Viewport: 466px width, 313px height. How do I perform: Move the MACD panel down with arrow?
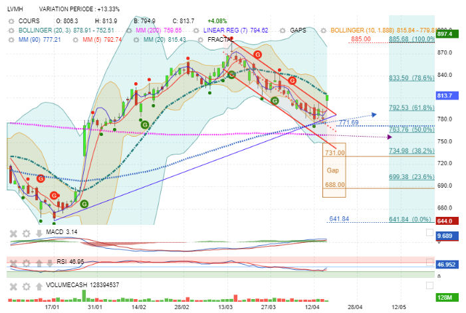39,233
